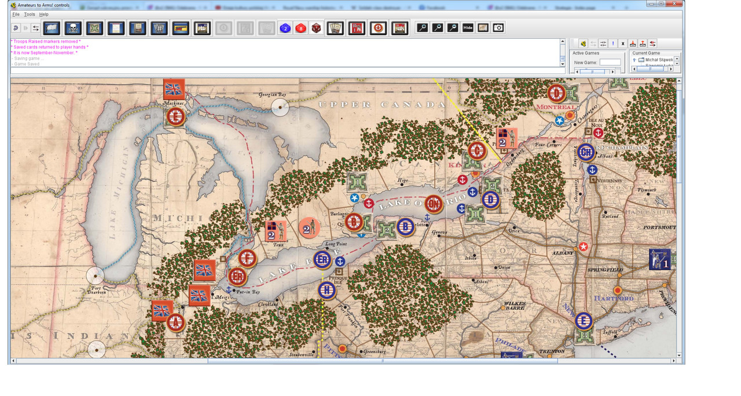Click the Fort Dearborn circle space
This screenshot has height=396, width=741.
(x=95, y=276)
